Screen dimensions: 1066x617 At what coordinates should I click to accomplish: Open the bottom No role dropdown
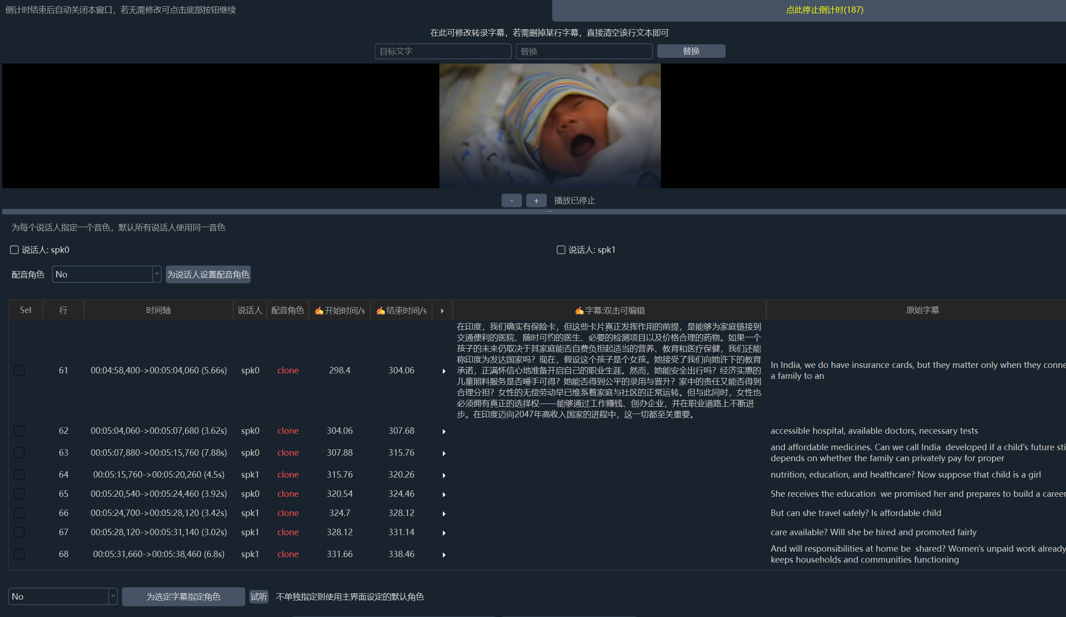pos(63,596)
